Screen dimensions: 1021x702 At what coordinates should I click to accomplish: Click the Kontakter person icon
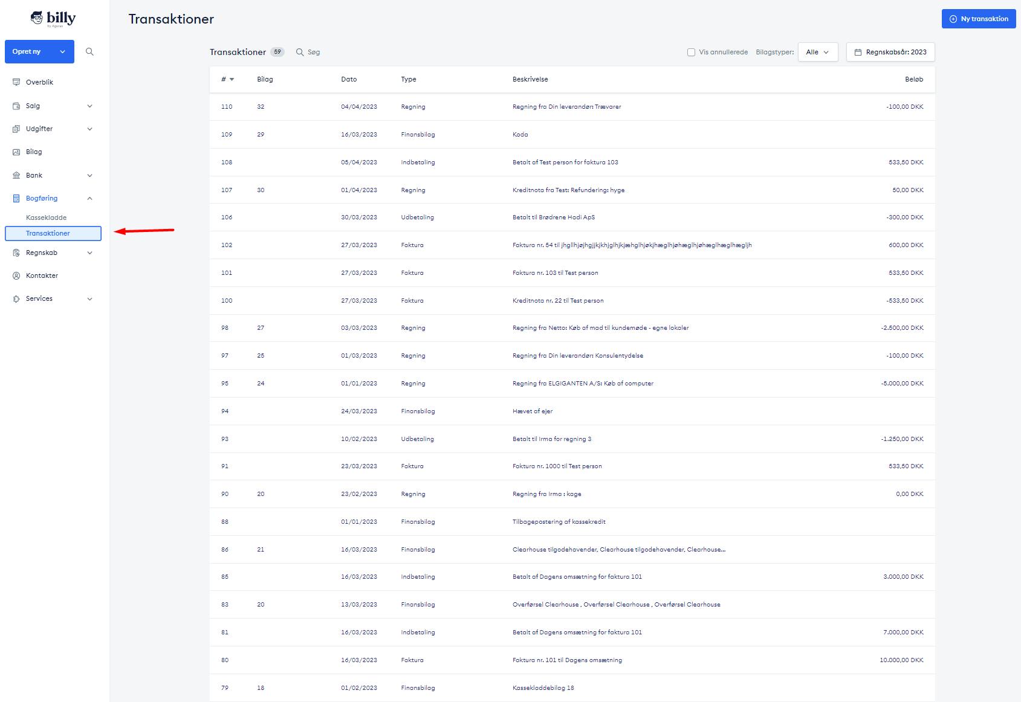tap(16, 275)
